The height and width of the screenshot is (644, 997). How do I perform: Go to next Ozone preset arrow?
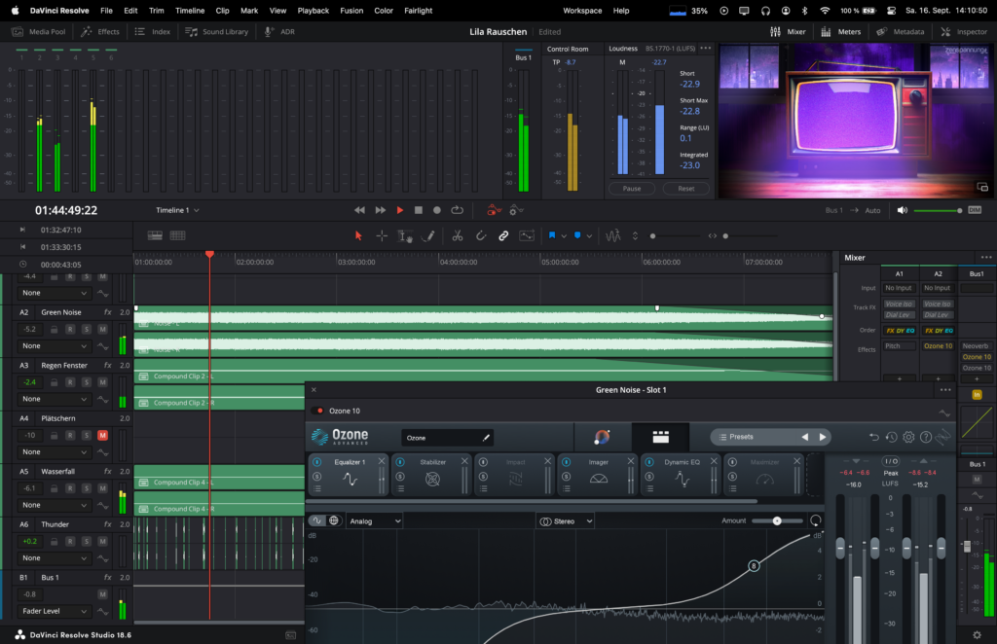click(x=822, y=437)
